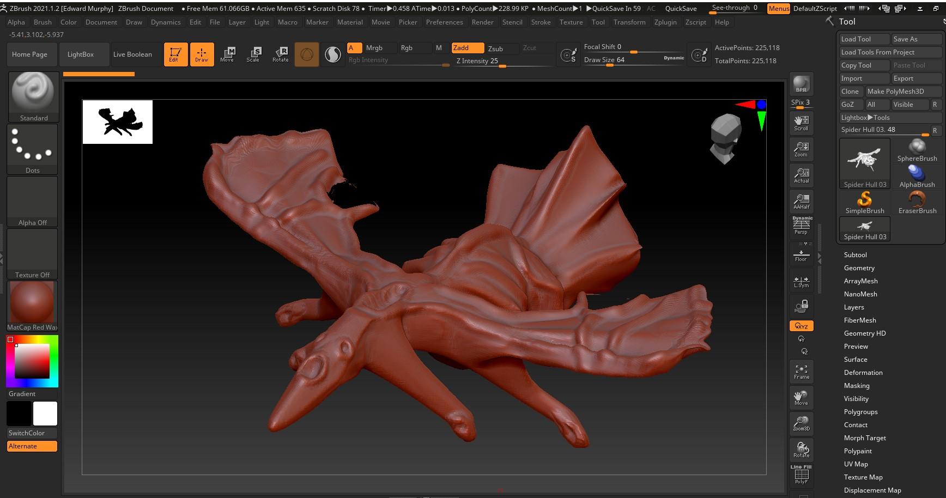Toggle the Alternate color button

32,446
